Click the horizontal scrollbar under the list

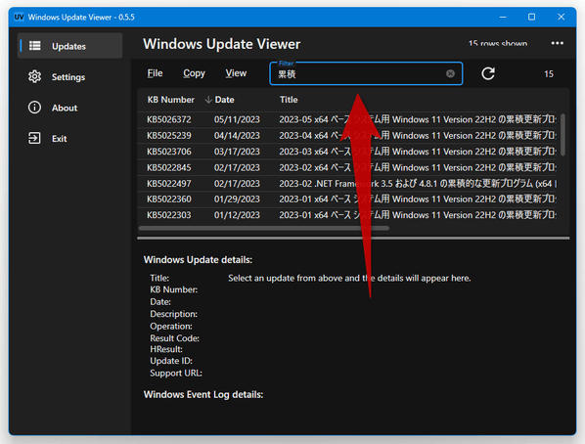tap(264, 228)
